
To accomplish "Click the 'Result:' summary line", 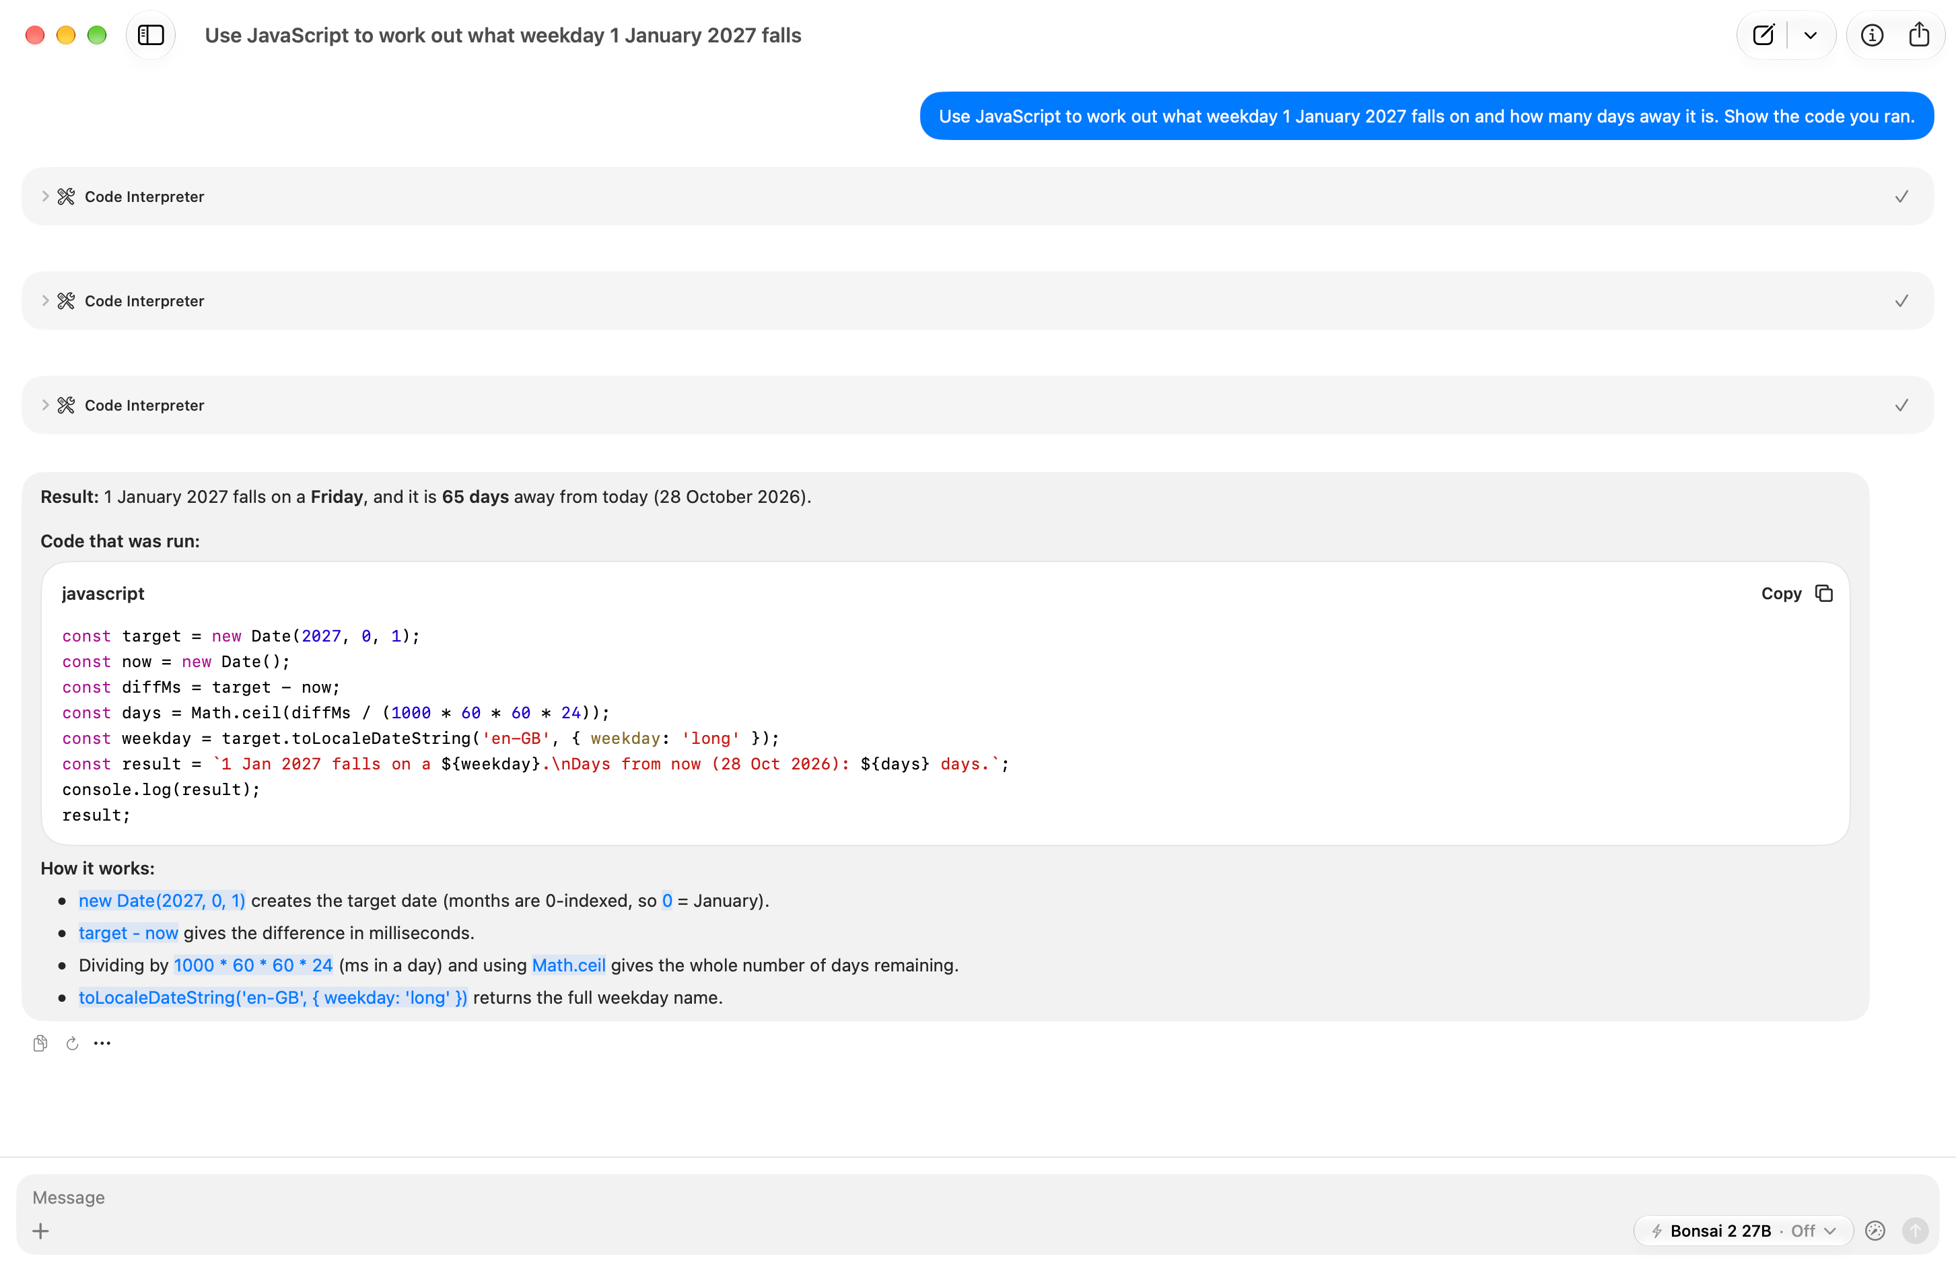I will coord(425,497).
